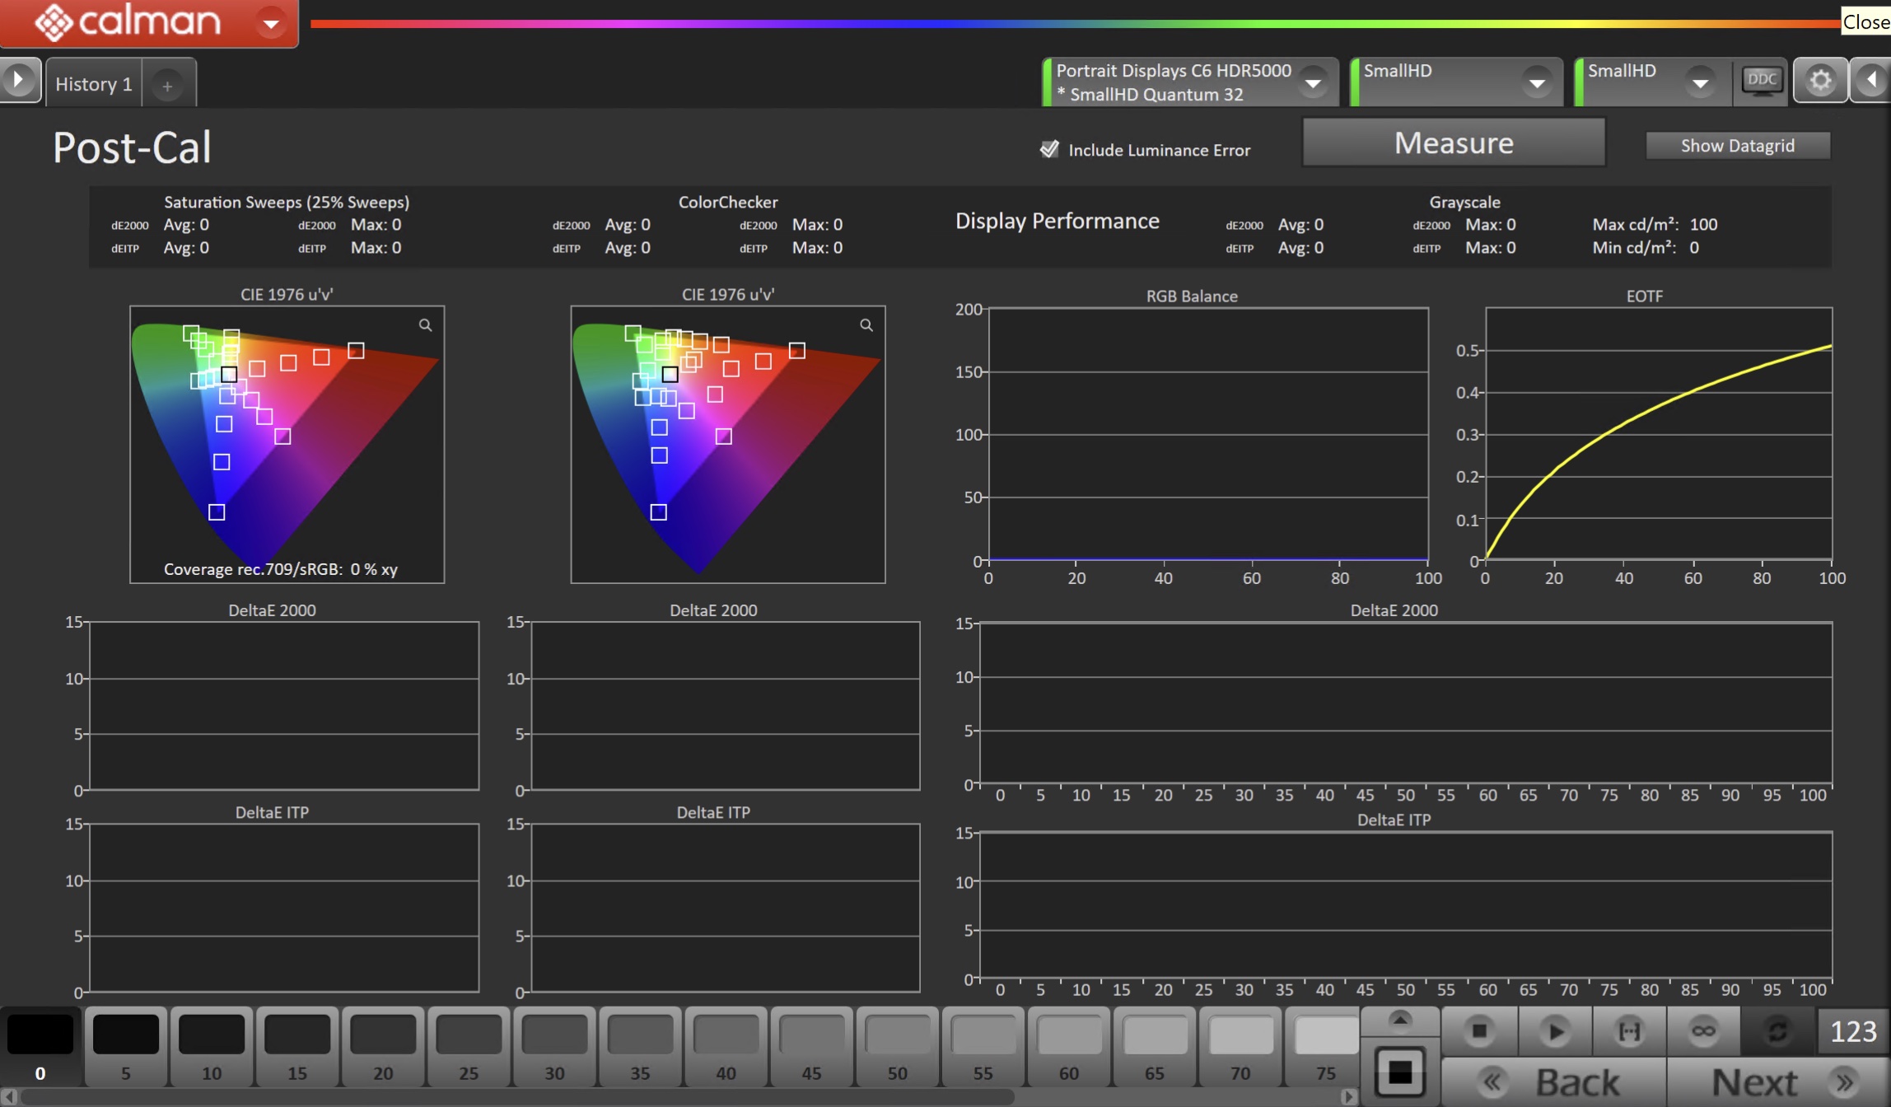The width and height of the screenshot is (1891, 1107).
Task: Add a new history tab
Action: (167, 86)
